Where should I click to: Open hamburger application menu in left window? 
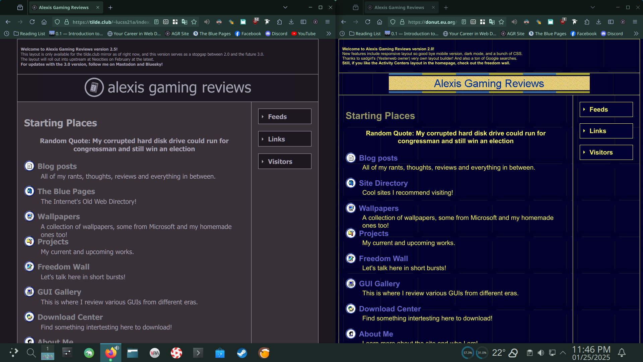pyautogui.click(x=328, y=22)
